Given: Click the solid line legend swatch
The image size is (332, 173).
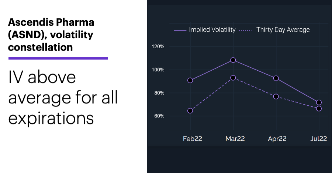Looking at the screenshot, I should [x=180, y=31].
